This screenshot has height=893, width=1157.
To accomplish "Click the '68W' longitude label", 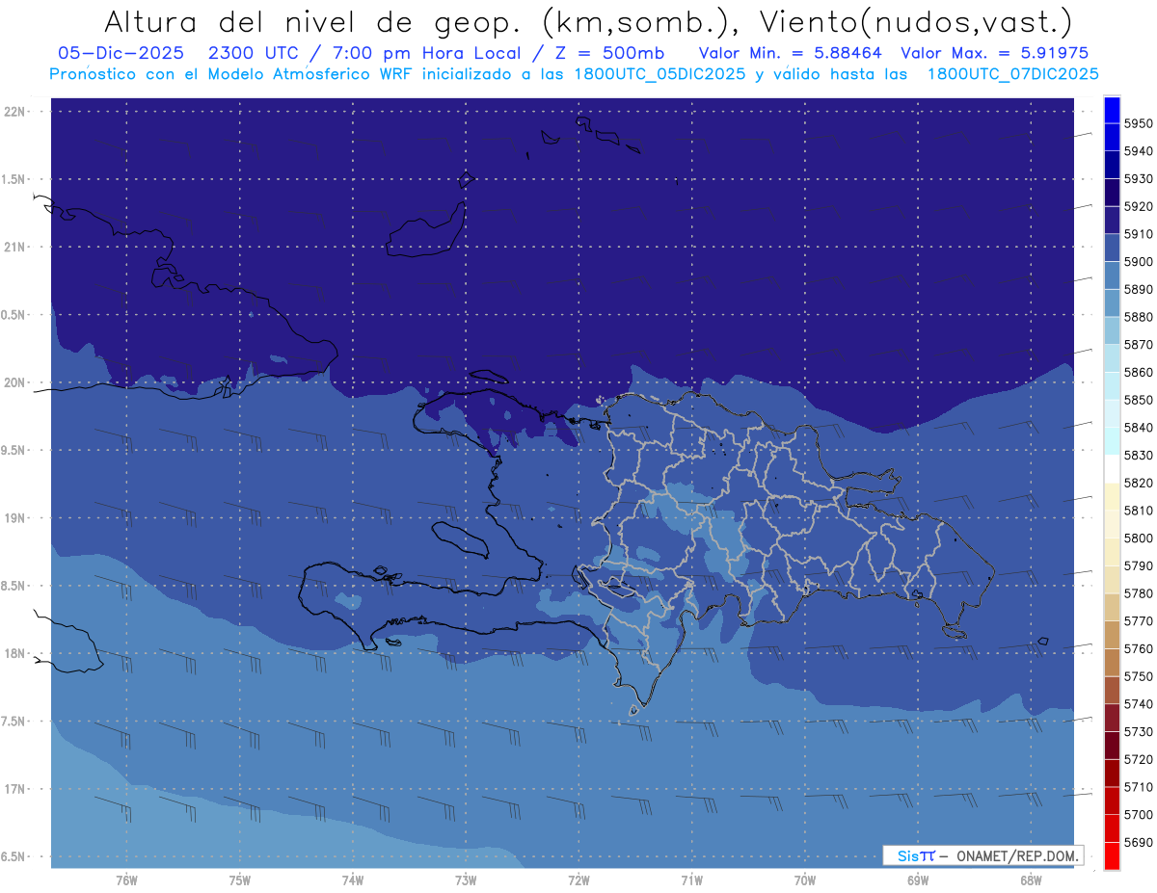I will tap(1031, 880).
